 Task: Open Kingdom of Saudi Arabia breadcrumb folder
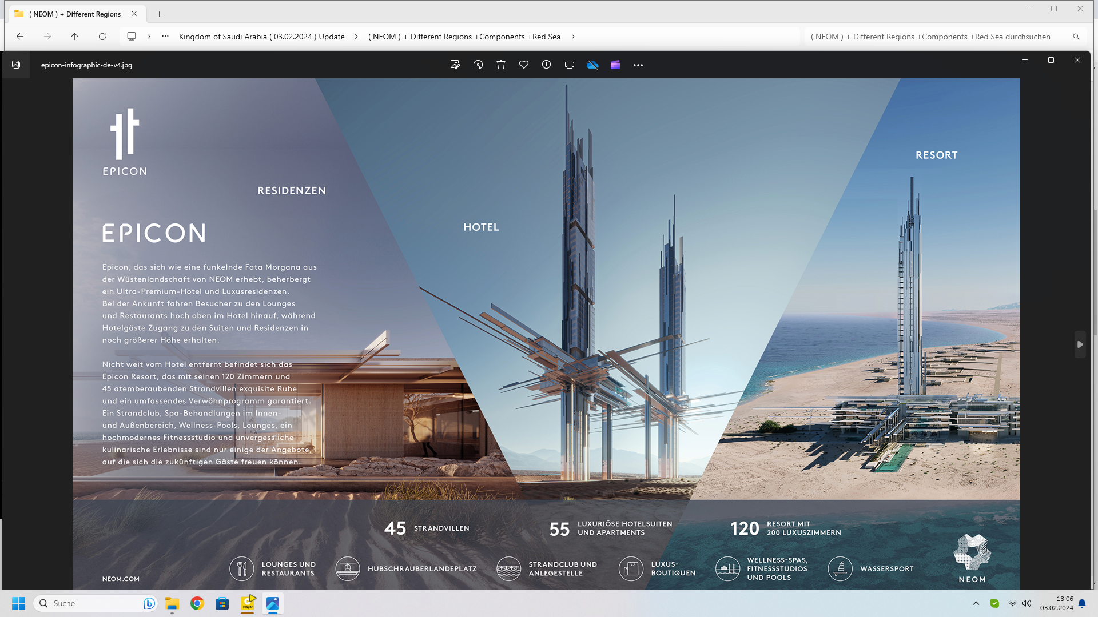pyautogui.click(x=262, y=37)
